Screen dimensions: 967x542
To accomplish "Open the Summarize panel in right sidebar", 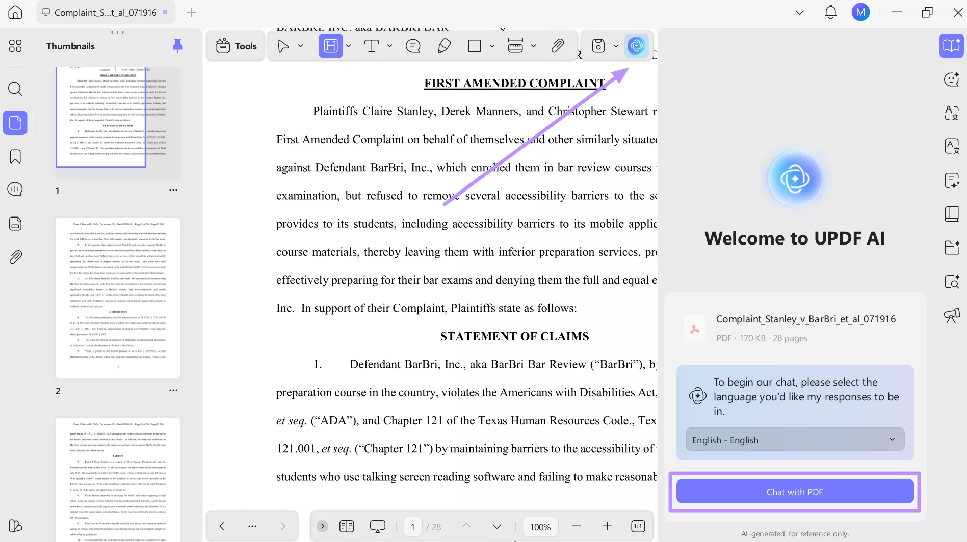I will point(951,181).
